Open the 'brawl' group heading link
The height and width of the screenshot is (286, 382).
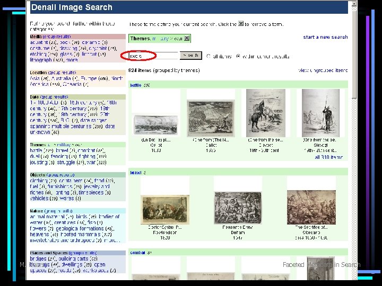(135, 173)
